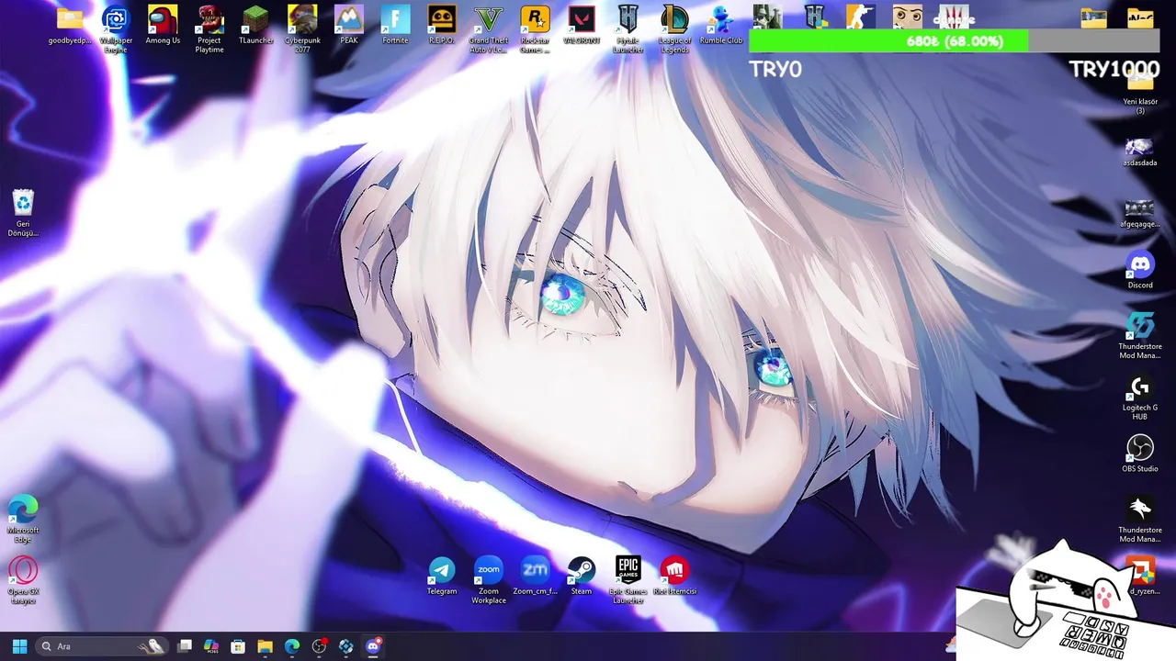The width and height of the screenshot is (1176, 661).
Task: Select the Rockstar Games Launcher icon
Action: point(535,18)
